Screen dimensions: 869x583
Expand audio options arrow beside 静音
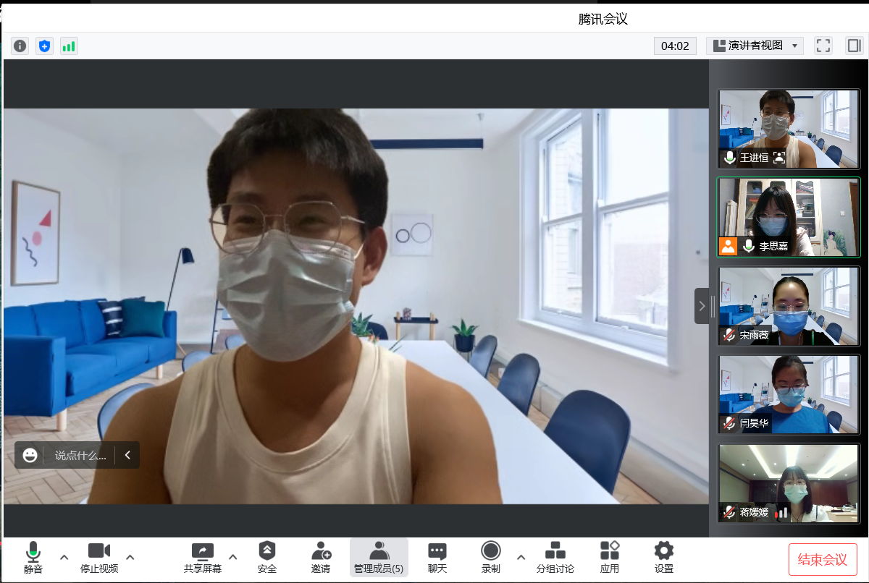pos(64,557)
